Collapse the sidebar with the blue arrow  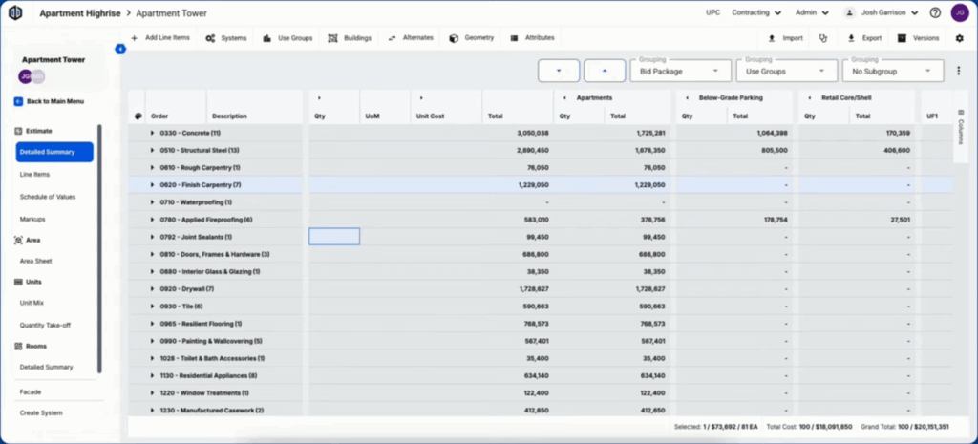120,49
